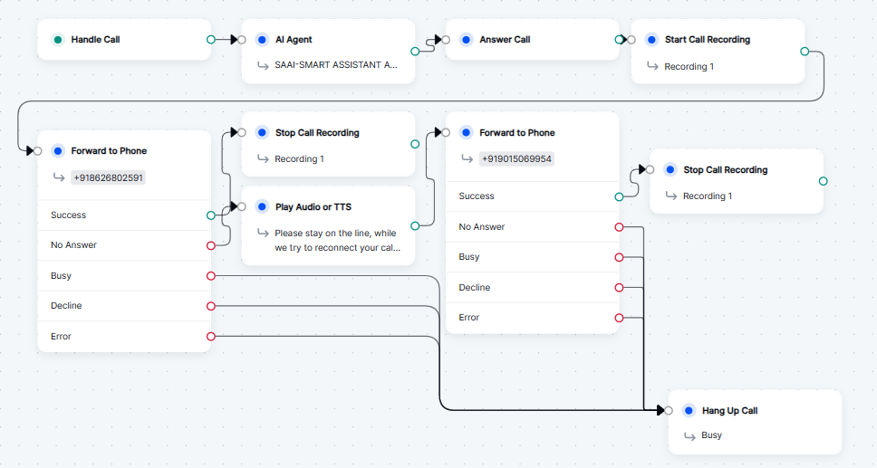Click the sub-arrow icon beside SAAI-SMART ASSISTANT text
877x468 pixels.
(x=263, y=66)
